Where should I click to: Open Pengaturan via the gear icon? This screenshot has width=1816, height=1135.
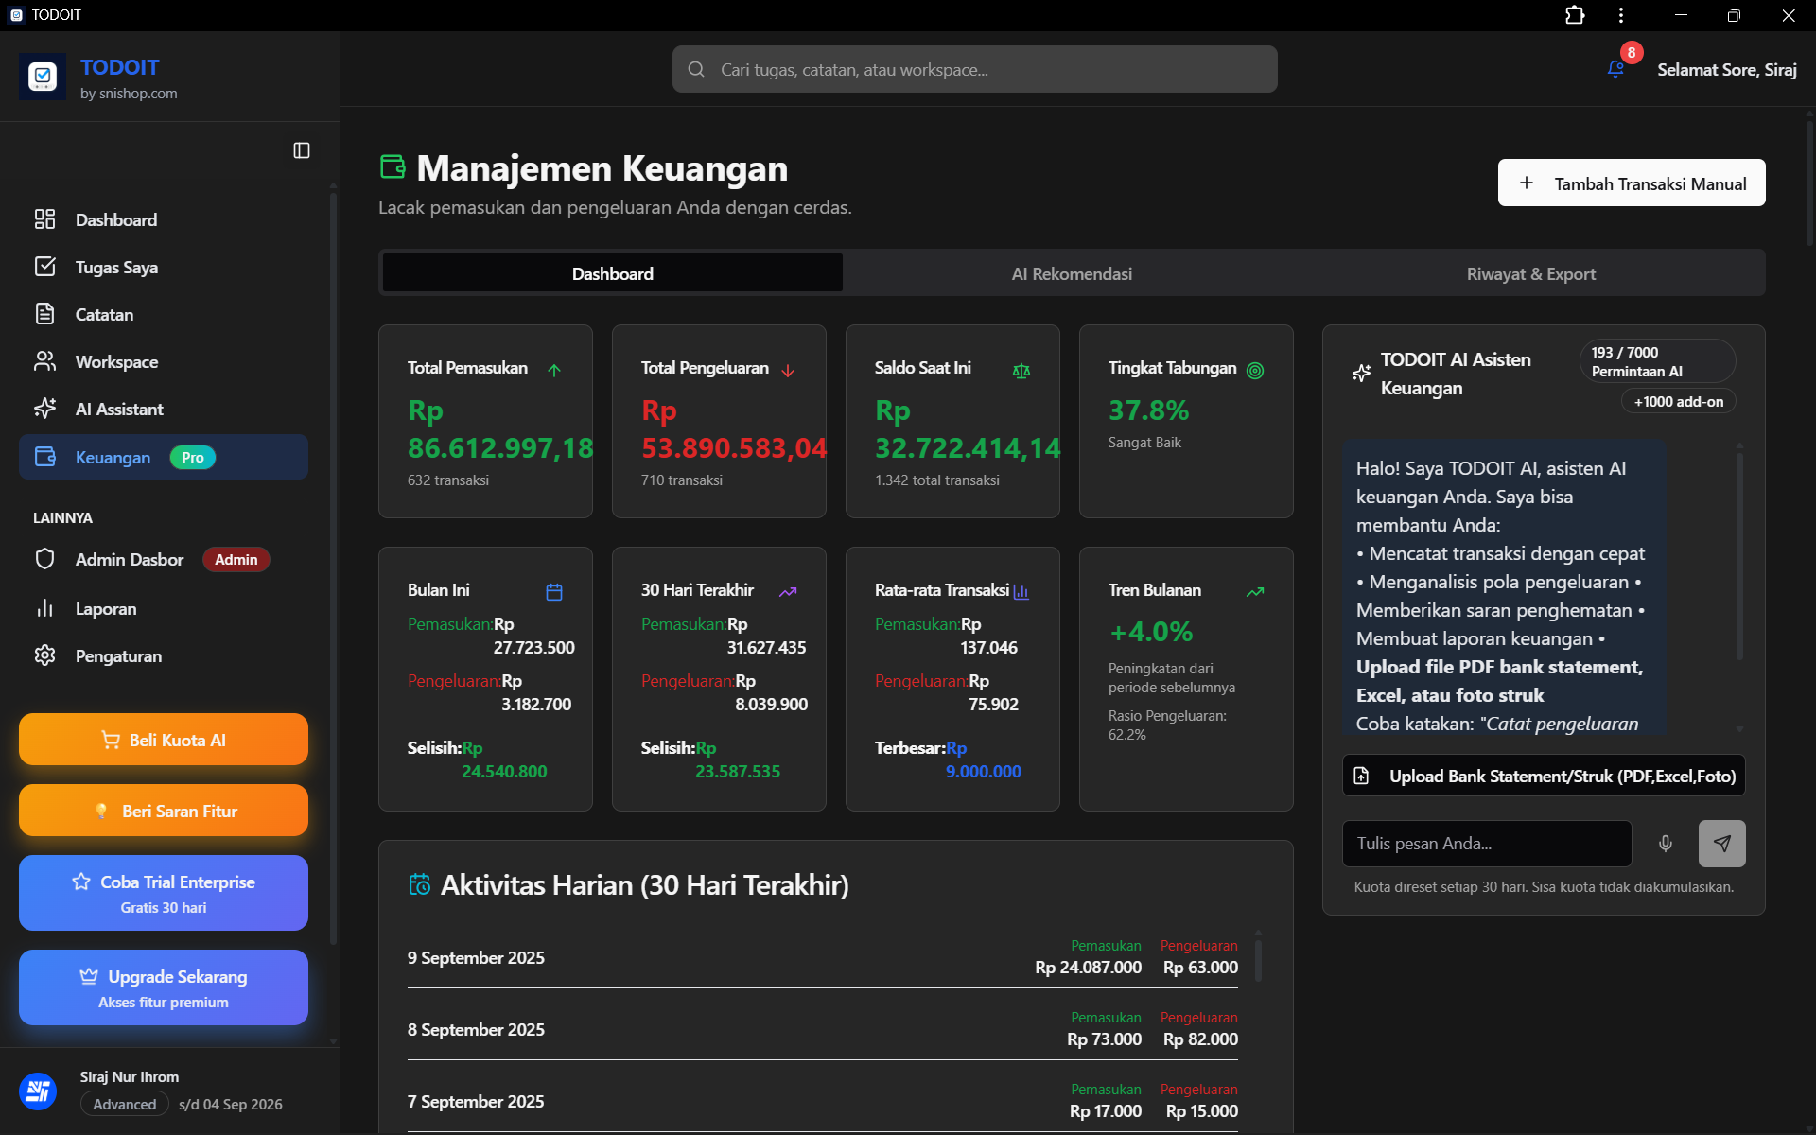click(45, 655)
